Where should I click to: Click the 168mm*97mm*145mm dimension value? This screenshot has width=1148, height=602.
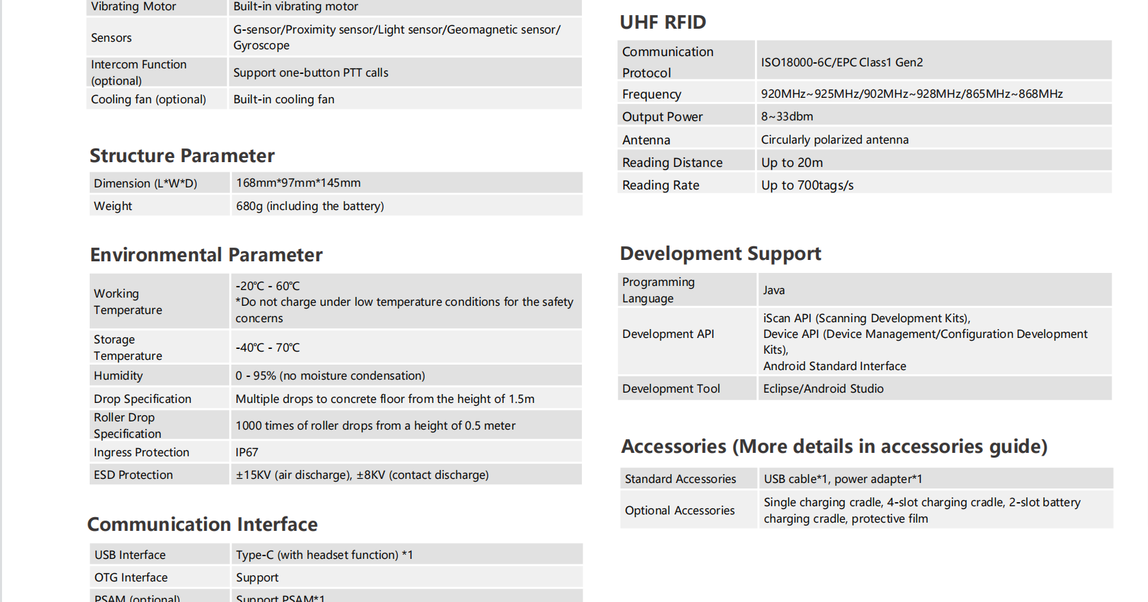pyautogui.click(x=298, y=183)
